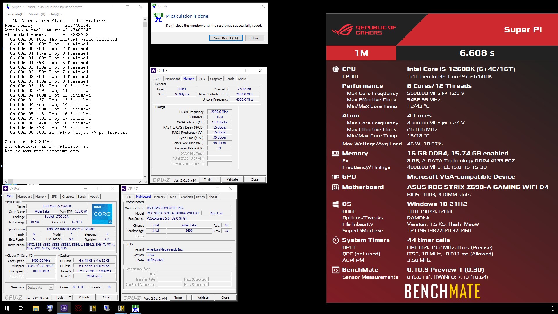Click the system tray battery icon
Viewport: 558px width, 314px height.
coord(552,308)
